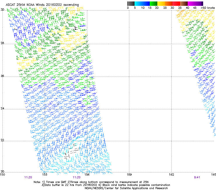This screenshot has width=216, height=190.
Task: Click the longitude label 159
Action: (x=129, y=175)
